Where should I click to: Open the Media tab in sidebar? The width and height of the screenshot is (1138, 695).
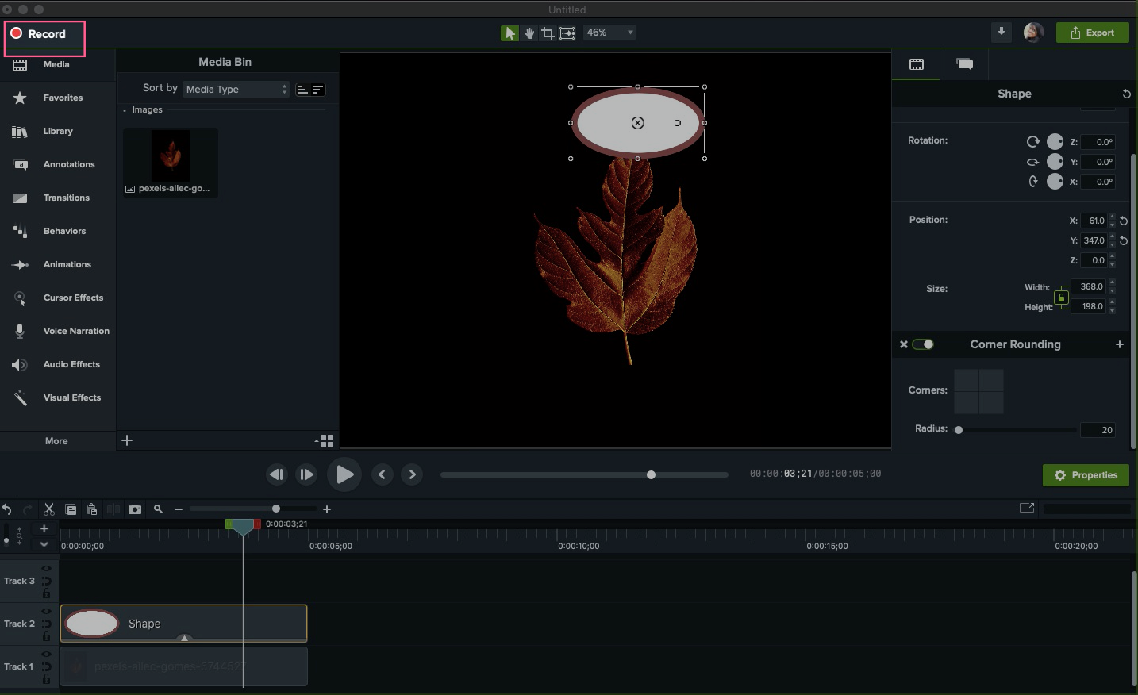click(58, 64)
